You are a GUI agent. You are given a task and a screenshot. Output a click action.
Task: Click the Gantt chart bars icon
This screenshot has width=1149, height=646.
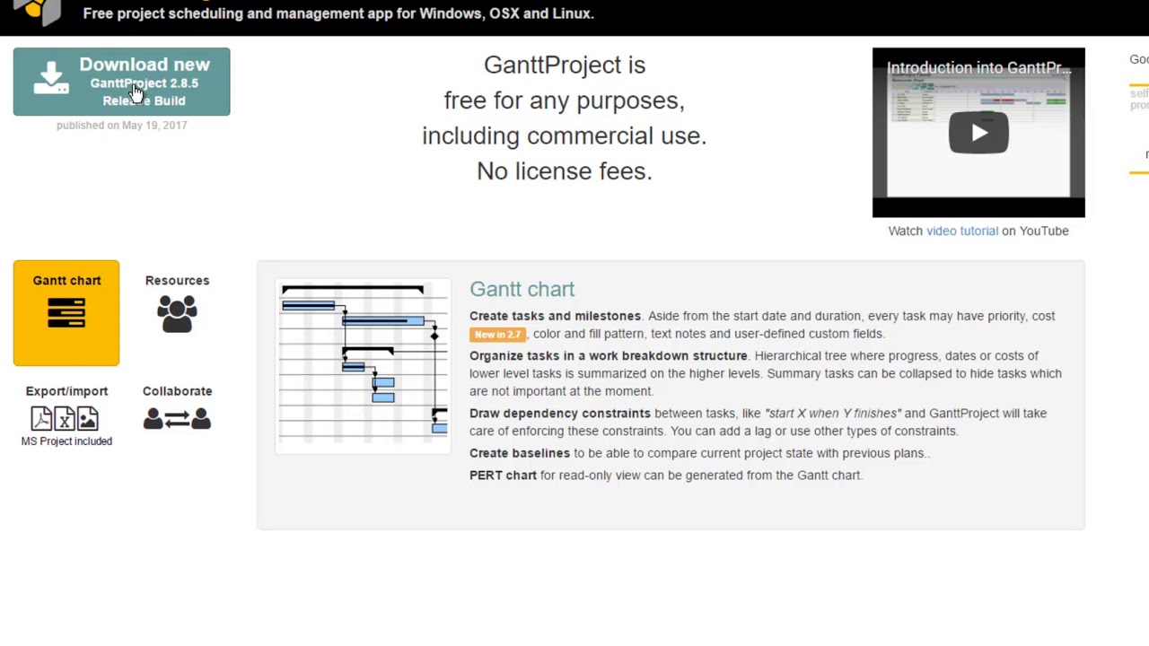point(66,314)
